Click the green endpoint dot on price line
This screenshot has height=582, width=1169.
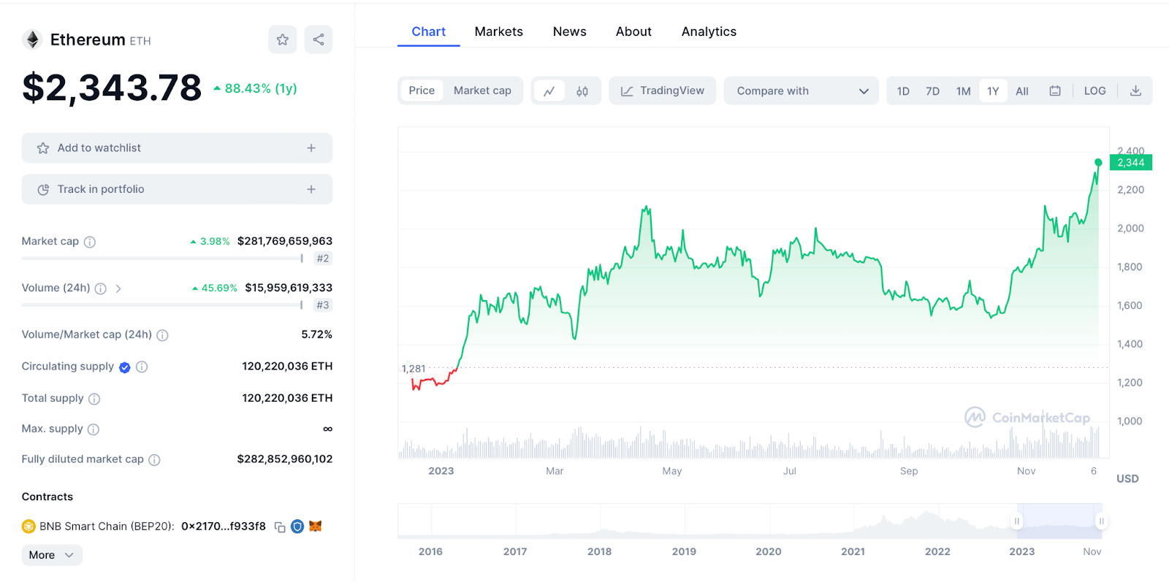coord(1098,162)
